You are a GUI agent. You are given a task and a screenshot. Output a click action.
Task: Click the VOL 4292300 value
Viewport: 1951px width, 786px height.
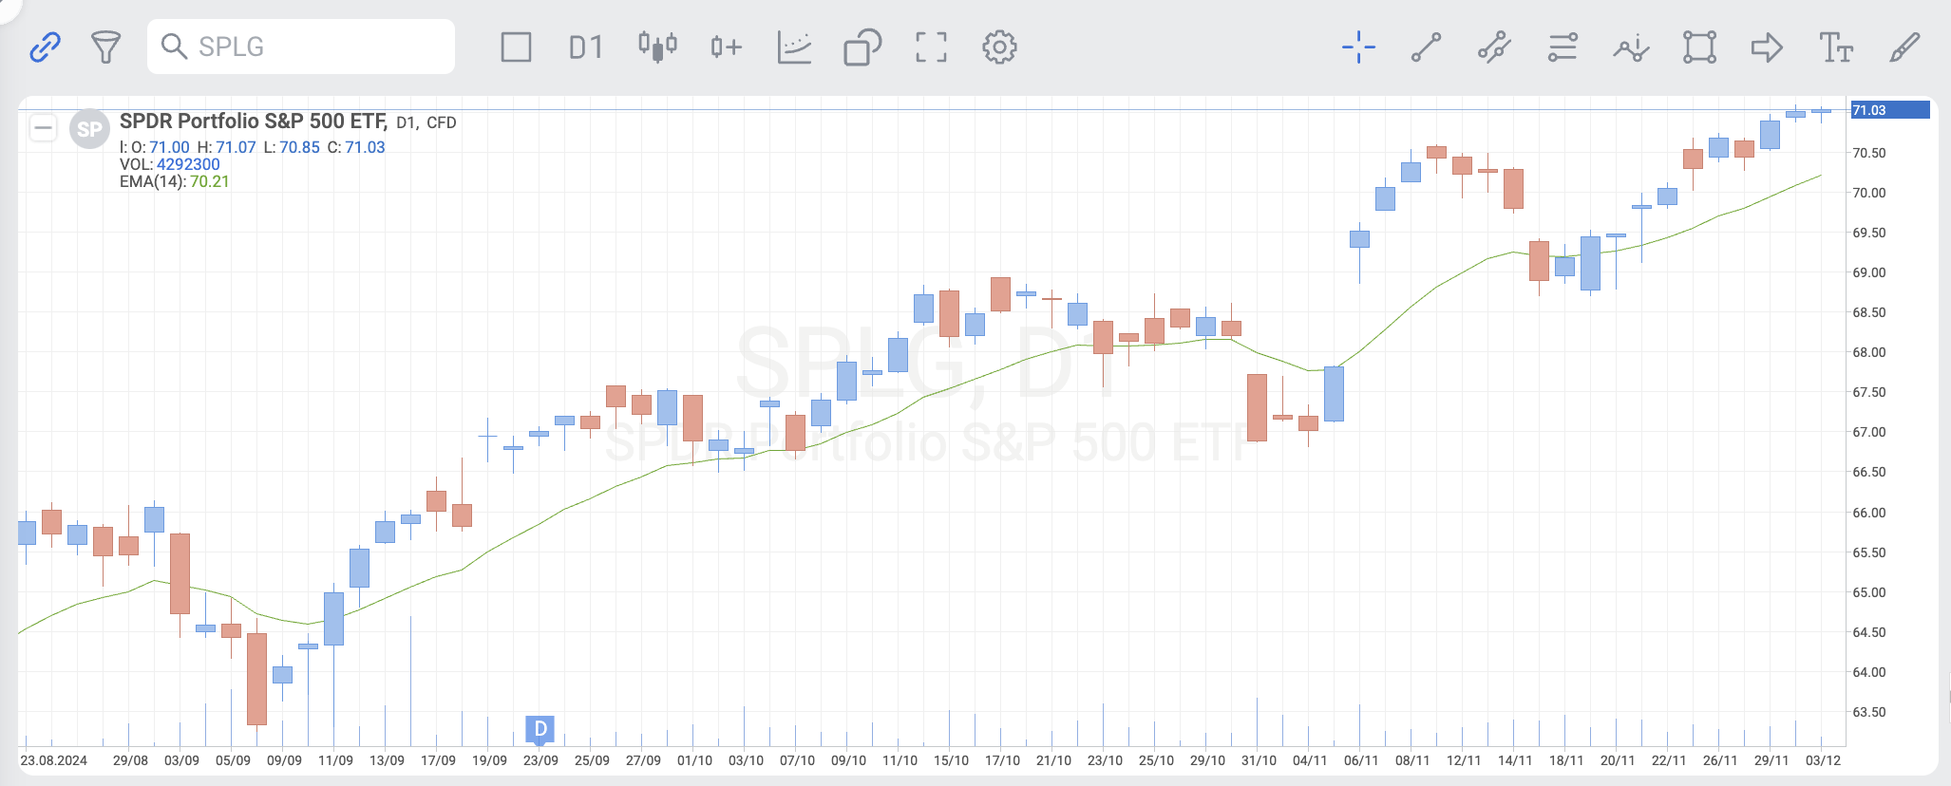(188, 164)
